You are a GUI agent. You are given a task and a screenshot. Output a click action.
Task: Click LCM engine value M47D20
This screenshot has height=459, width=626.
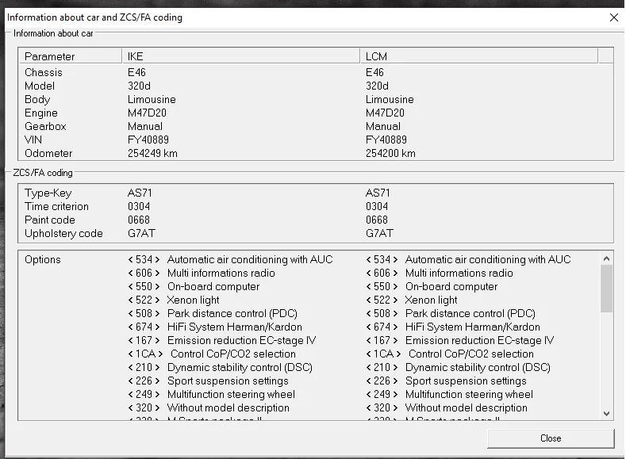coord(385,113)
